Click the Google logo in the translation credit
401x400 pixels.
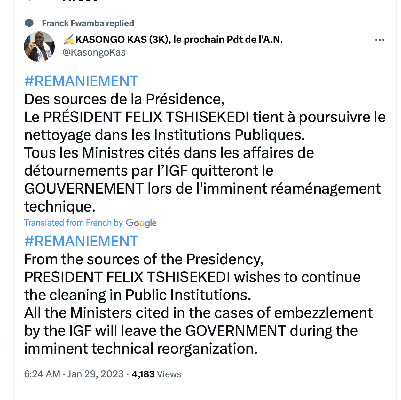tap(141, 223)
